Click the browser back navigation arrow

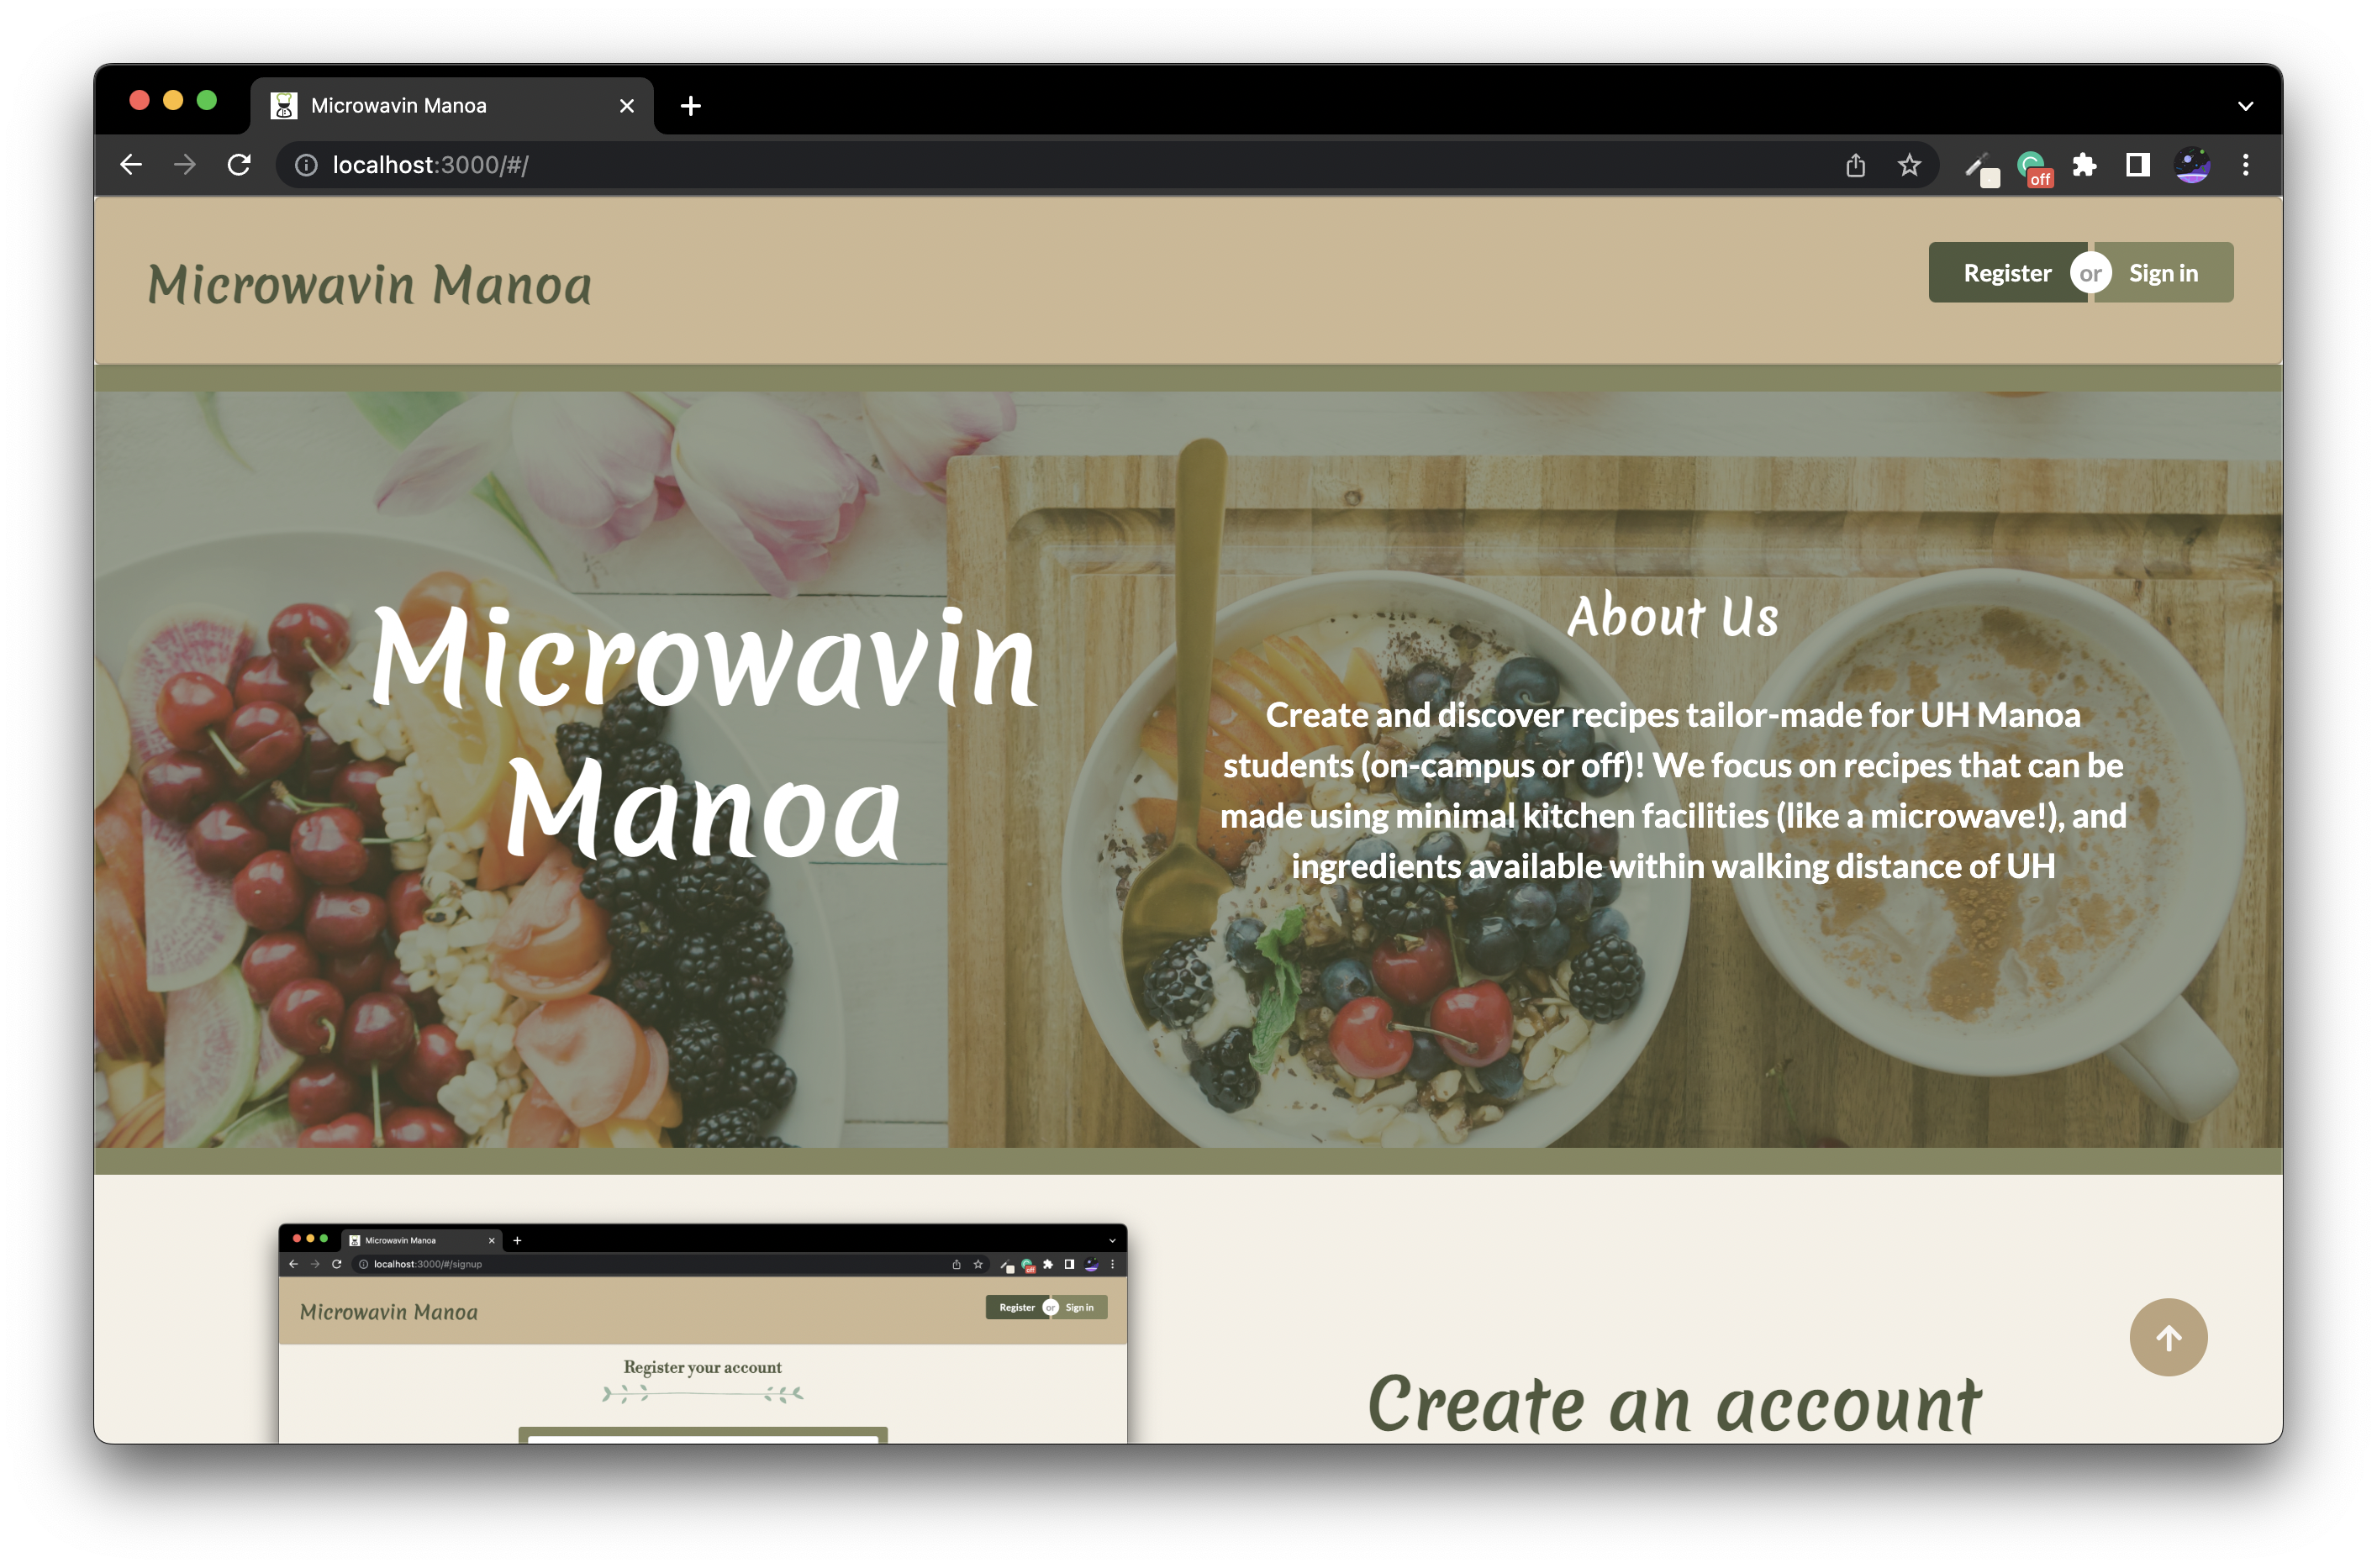(133, 165)
